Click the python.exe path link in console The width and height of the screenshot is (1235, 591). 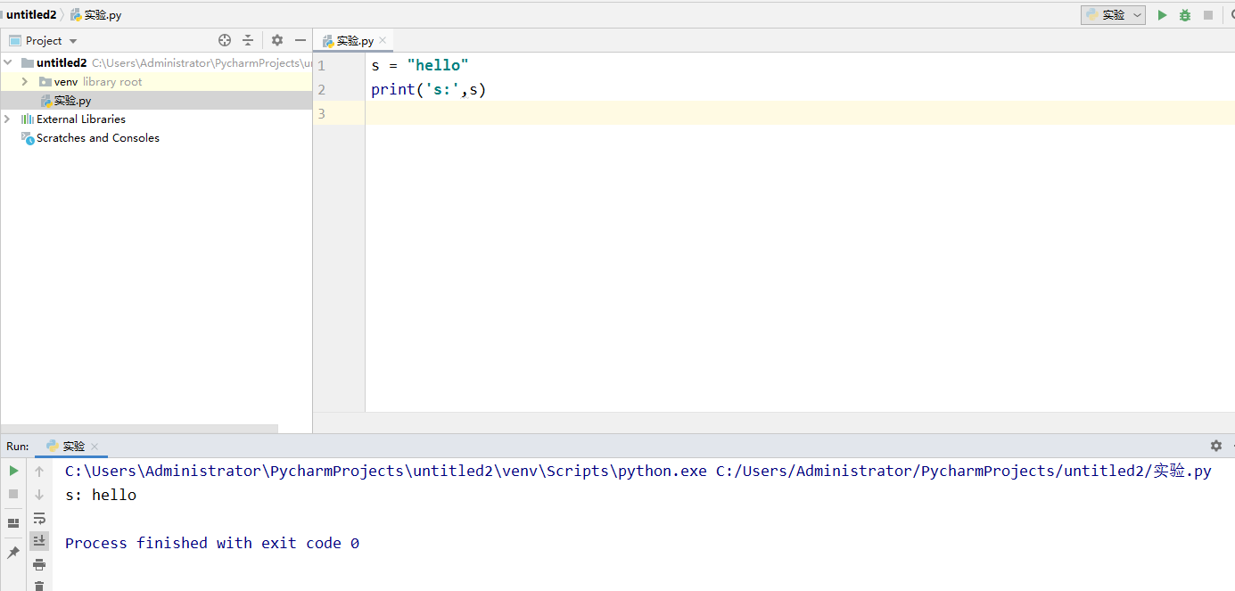pos(386,471)
